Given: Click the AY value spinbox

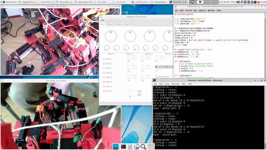Looking at the screenshot, I should click(146, 57).
